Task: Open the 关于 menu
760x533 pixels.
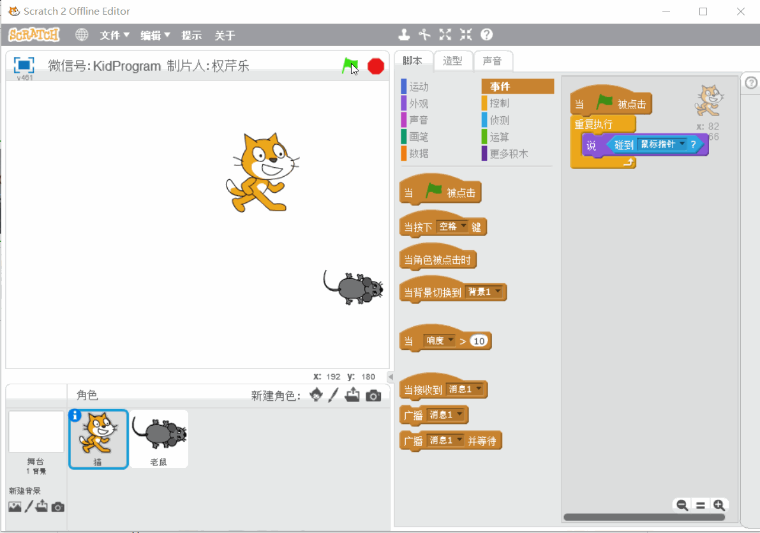Action: (x=225, y=35)
